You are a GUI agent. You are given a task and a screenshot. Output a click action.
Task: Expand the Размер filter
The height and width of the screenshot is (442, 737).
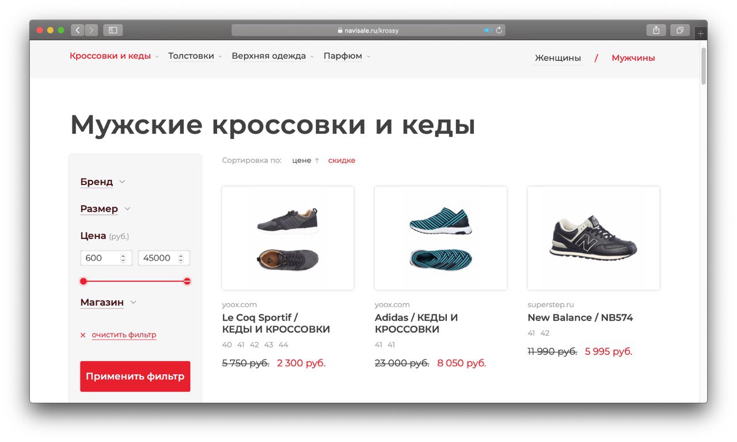tap(105, 209)
